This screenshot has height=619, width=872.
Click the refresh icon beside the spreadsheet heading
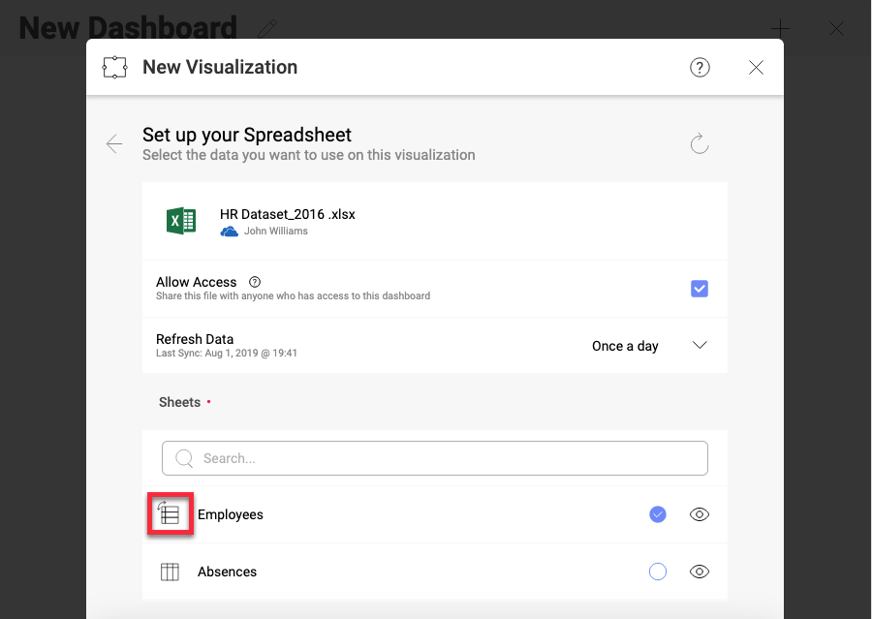(700, 144)
